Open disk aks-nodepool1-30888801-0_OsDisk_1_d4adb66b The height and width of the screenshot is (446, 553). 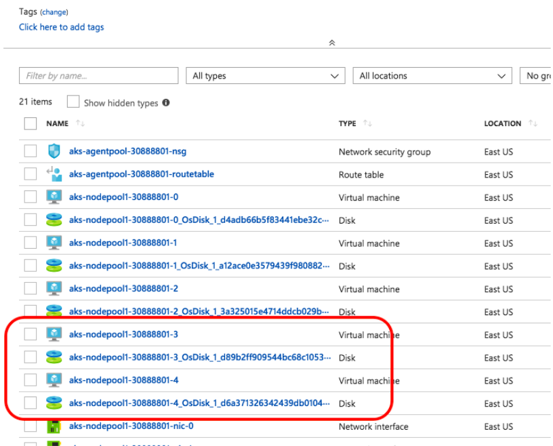pos(199,220)
